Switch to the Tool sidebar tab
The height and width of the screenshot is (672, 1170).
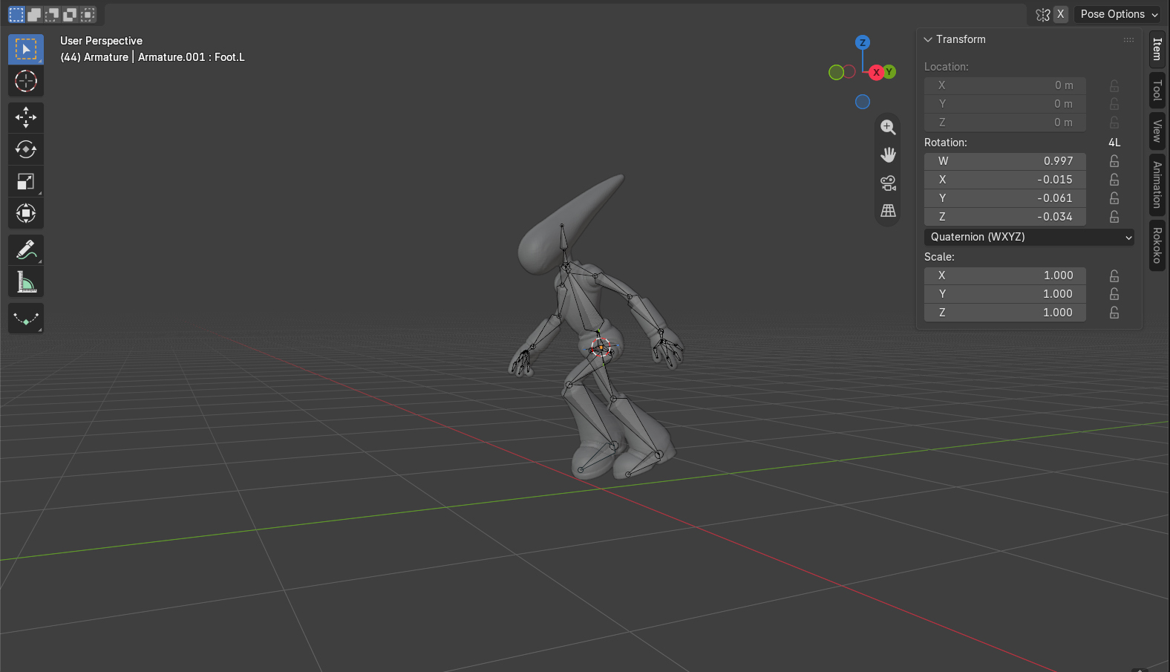click(x=1157, y=91)
